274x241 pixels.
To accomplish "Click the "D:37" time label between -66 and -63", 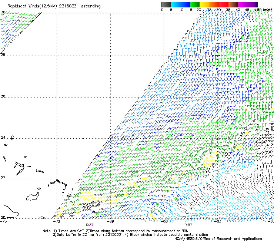I will pos(188,225).
